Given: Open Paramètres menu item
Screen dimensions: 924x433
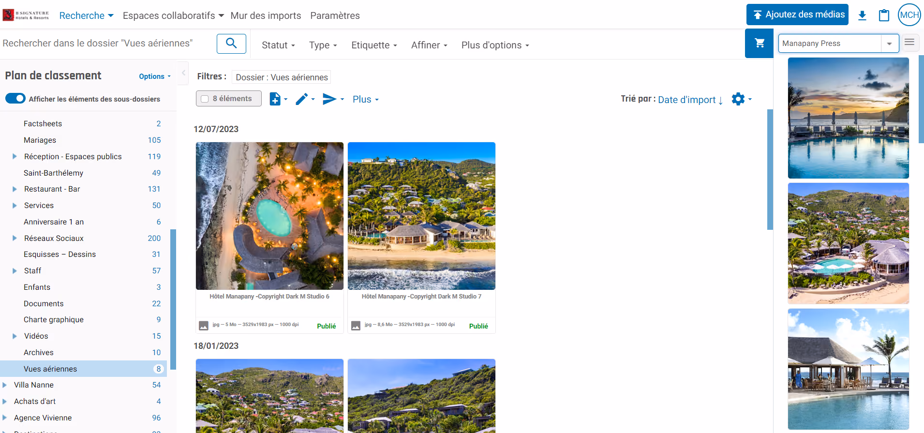Looking at the screenshot, I should (335, 15).
